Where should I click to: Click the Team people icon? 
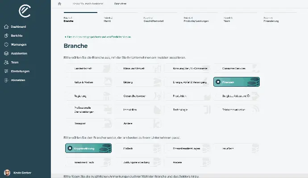pos(6,62)
